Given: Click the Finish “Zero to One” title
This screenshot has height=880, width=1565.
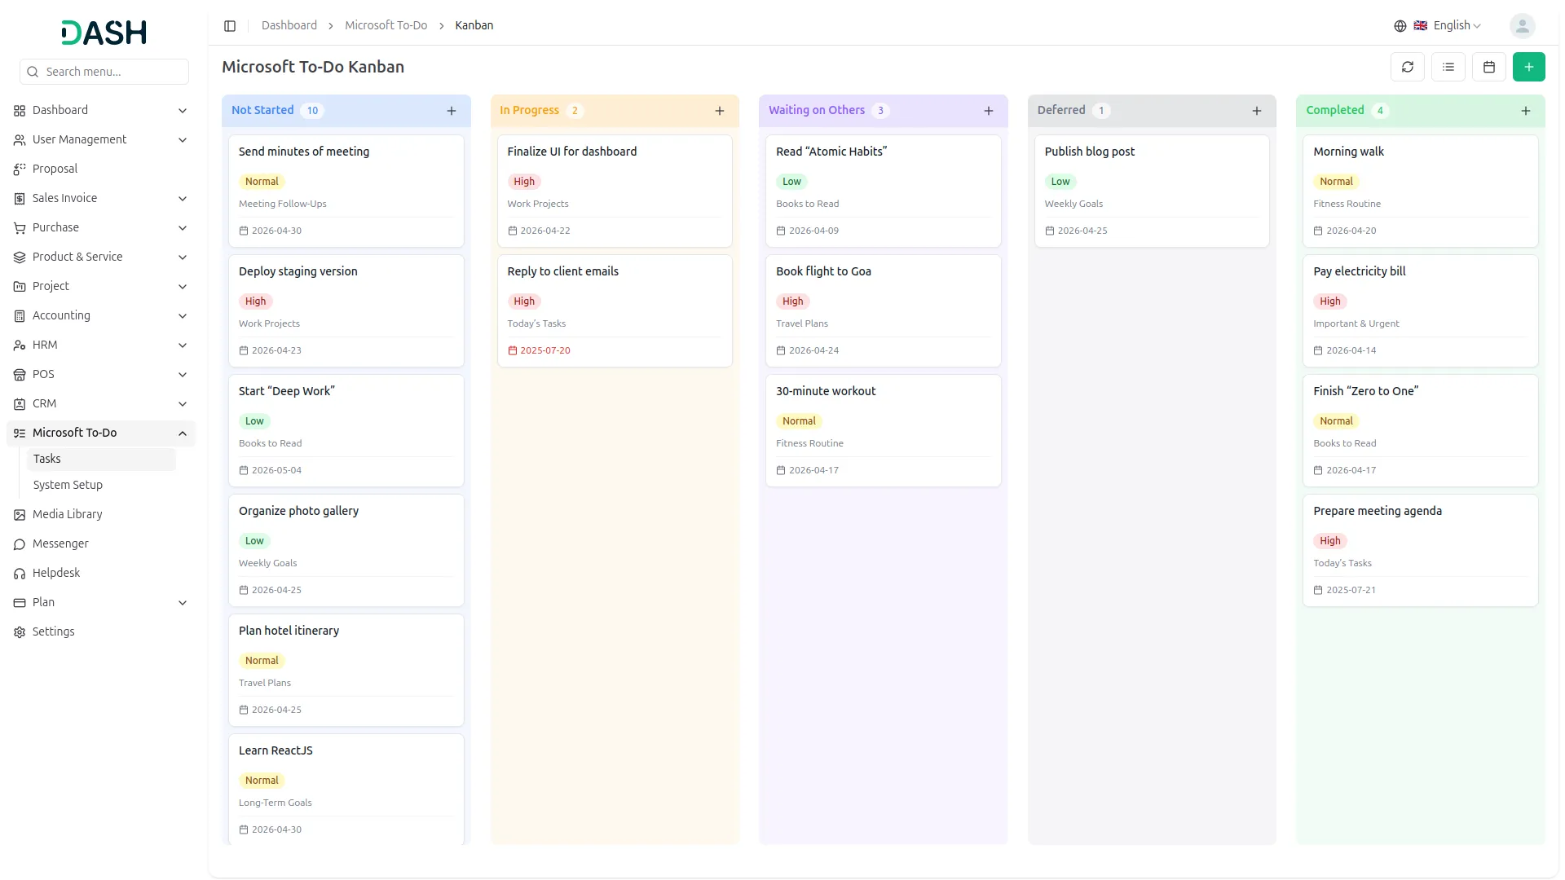Looking at the screenshot, I should pos(1366,391).
